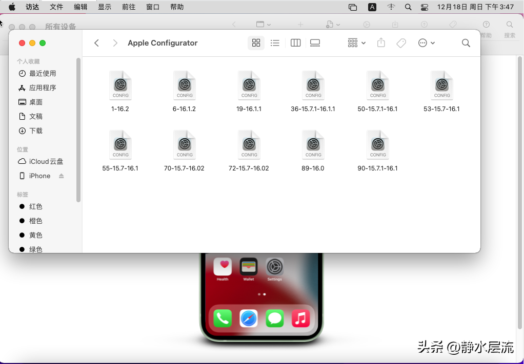
Task: Switch to column view
Action: (x=295, y=43)
